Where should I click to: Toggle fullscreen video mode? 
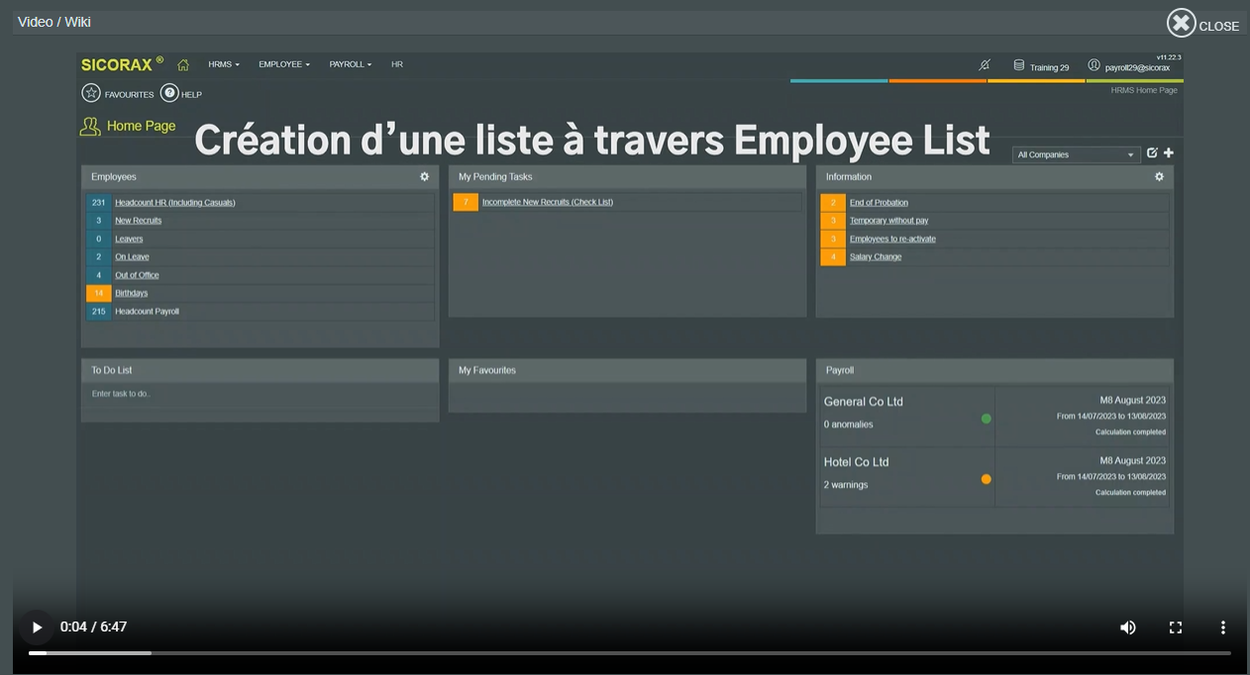point(1175,627)
